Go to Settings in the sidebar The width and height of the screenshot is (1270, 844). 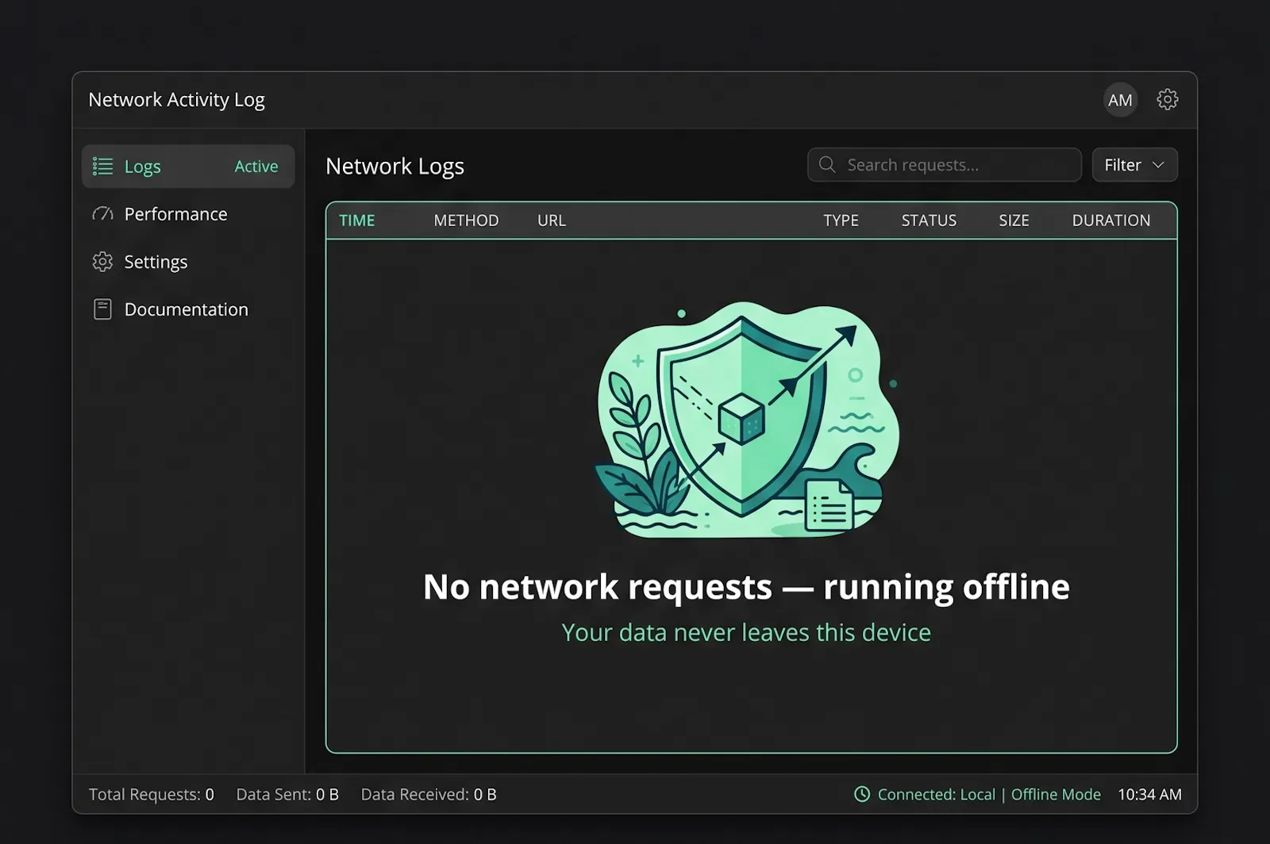[188, 262]
